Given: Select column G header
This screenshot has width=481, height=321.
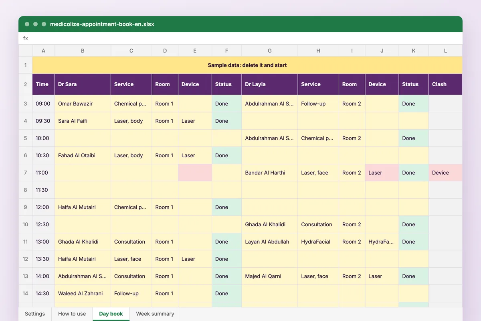Looking at the screenshot, I should [270, 51].
